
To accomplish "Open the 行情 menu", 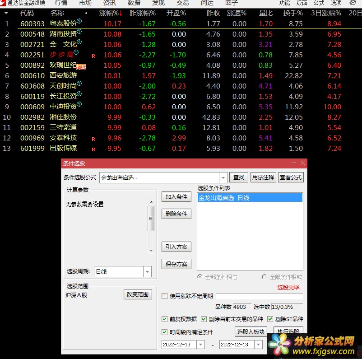I will tap(61, 3).
